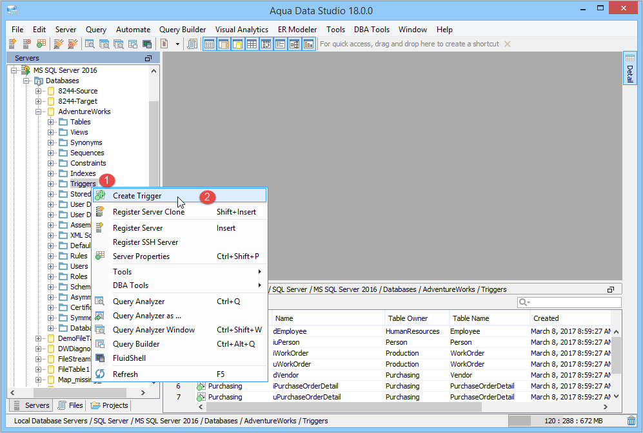Dismiss the quick access shortcut hint X
643x433 pixels.
(508, 44)
